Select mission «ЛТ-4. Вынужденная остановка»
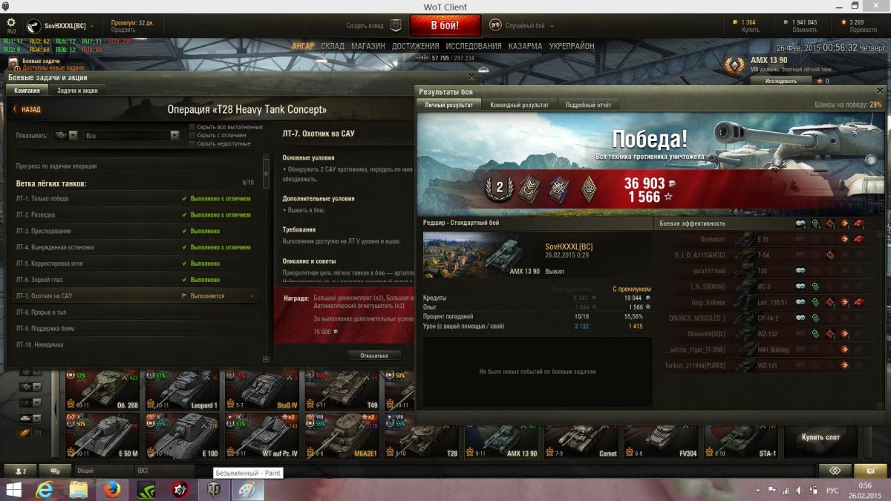 coord(135,247)
